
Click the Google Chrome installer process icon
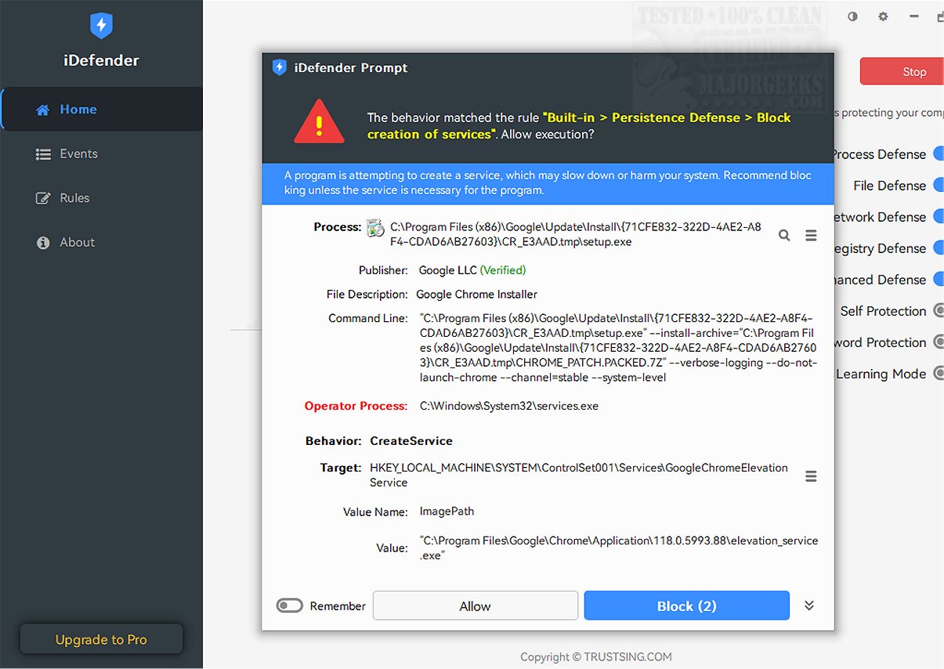click(375, 229)
